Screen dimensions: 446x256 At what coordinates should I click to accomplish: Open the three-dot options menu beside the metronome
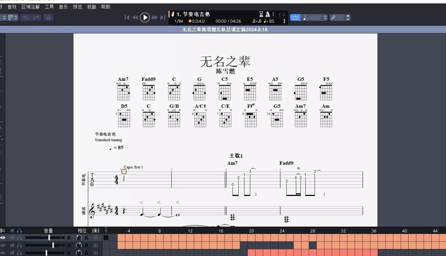click(x=273, y=14)
